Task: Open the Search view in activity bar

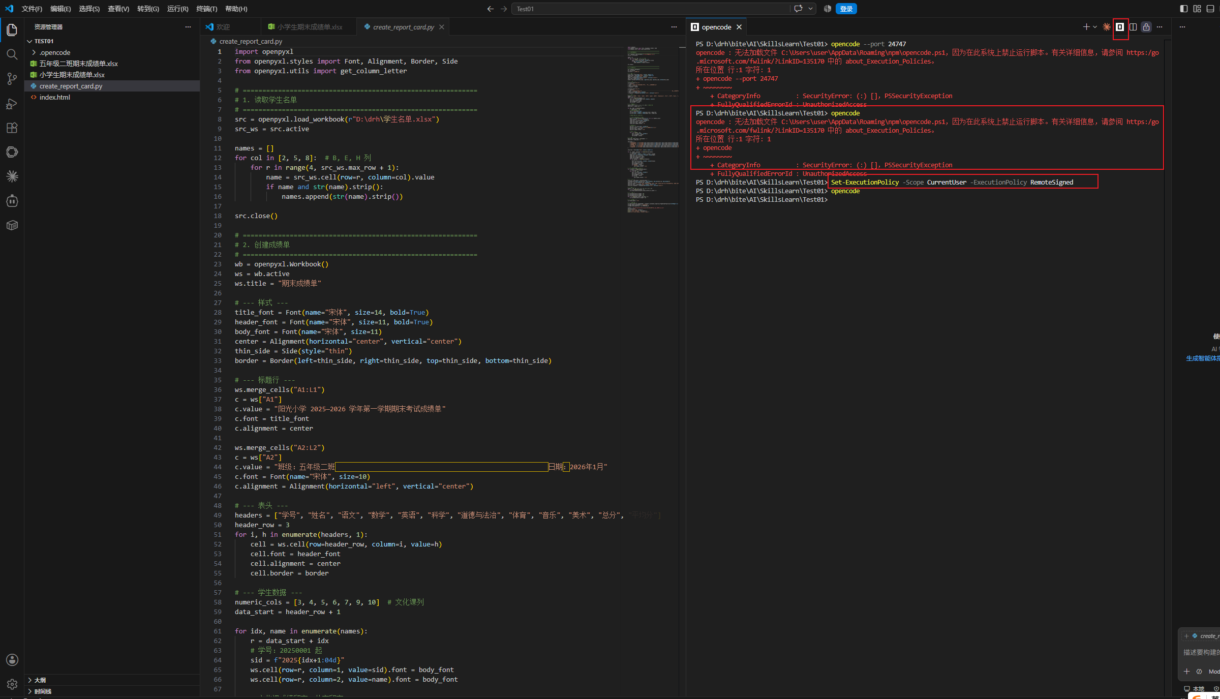Action: click(12, 54)
